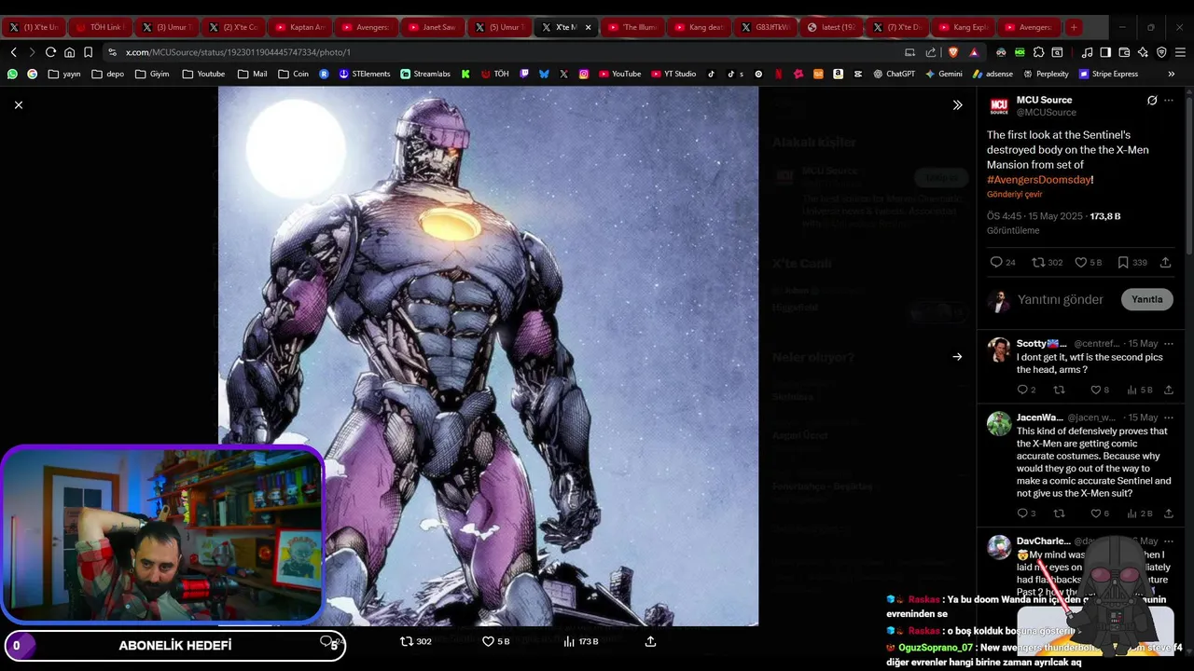Share the MCU Source tweet in sidebar

[1166, 263]
